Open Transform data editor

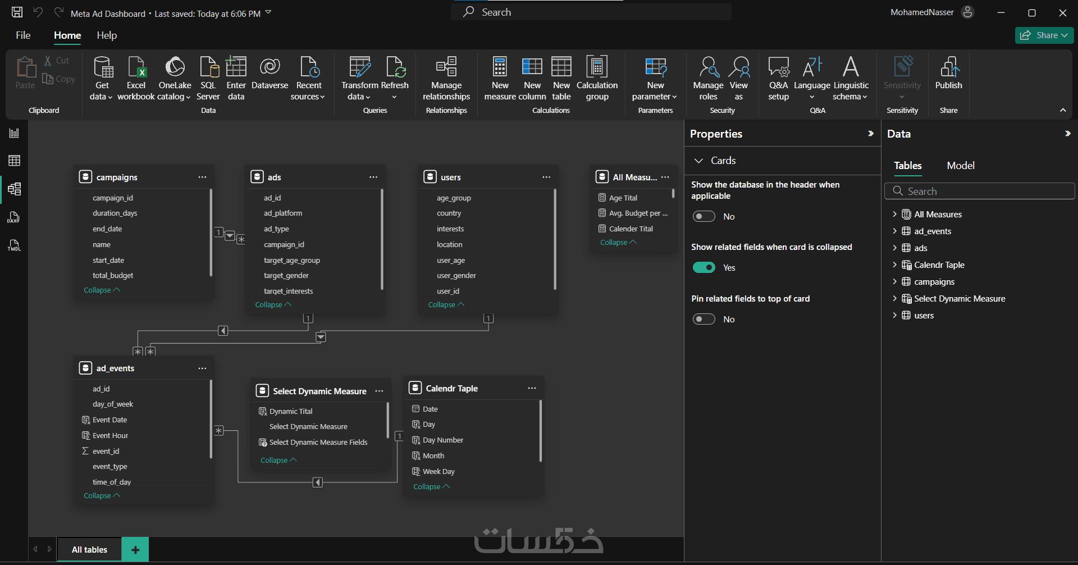pos(360,78)
